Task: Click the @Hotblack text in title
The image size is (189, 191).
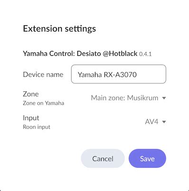Action: pyautogui.click(x=120, y=53)
